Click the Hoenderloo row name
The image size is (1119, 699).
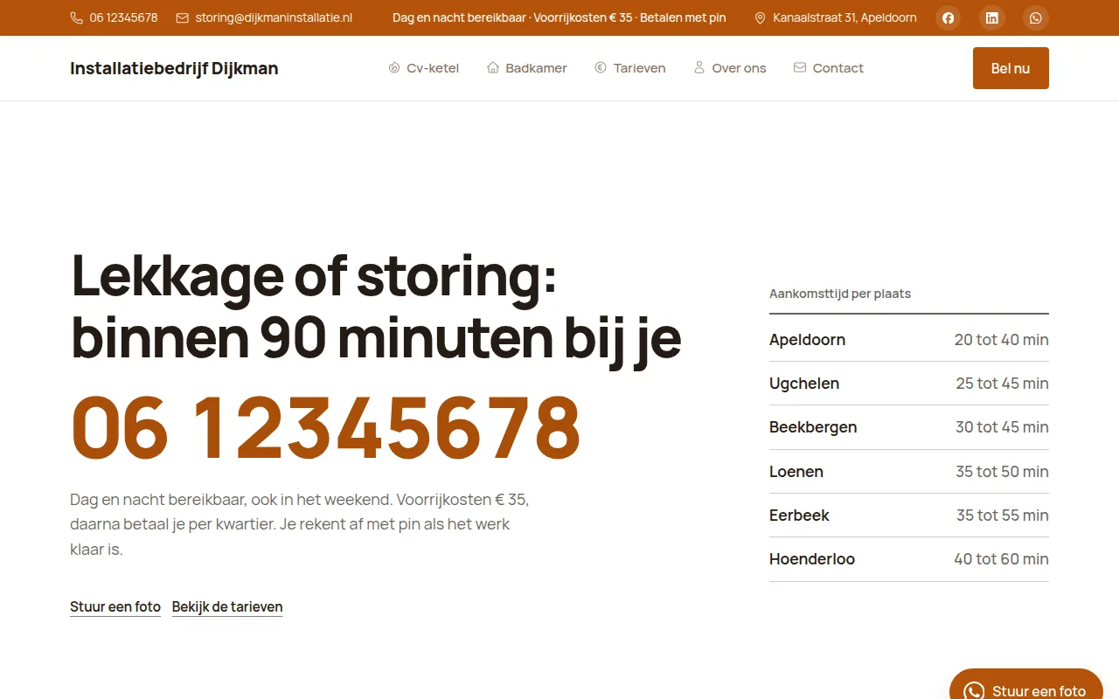click(812, 559)
